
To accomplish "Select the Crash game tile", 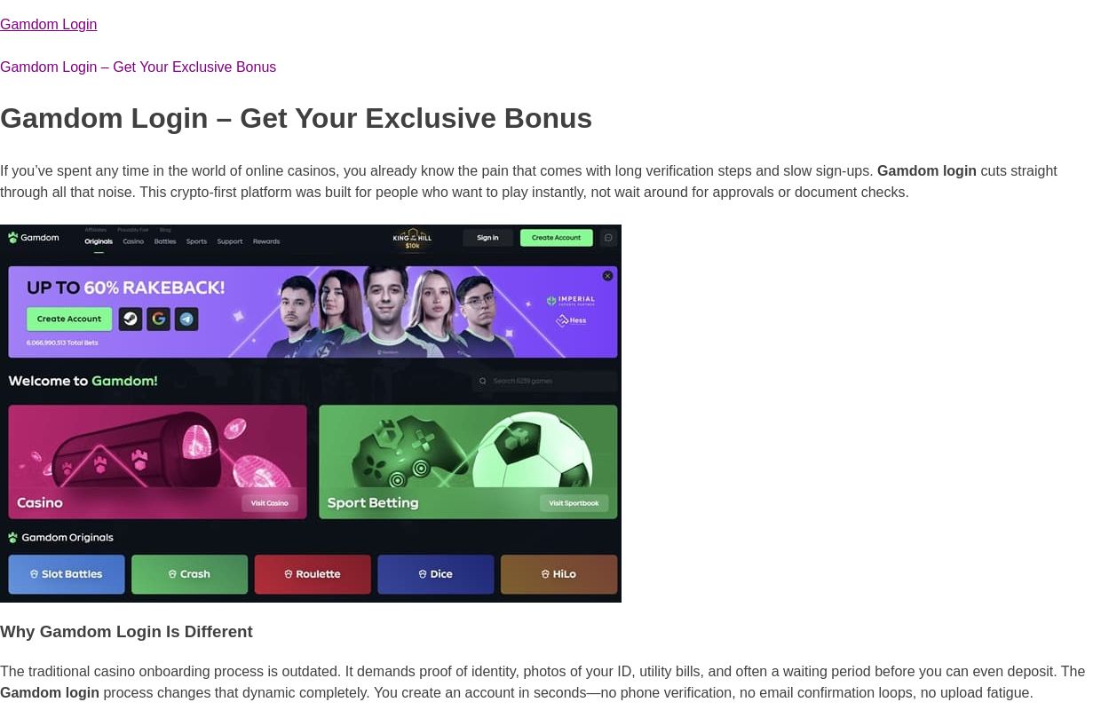I will coord(189,574).
